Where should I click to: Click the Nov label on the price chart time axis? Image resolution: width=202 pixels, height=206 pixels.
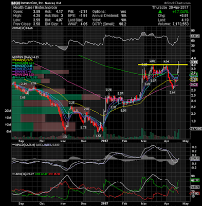point(63,141)
